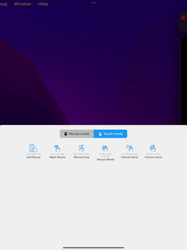Screen dimensions: 187x250
Task: Tap the three-dot multitasking indicator at top
Action: (x=93, y=3)
